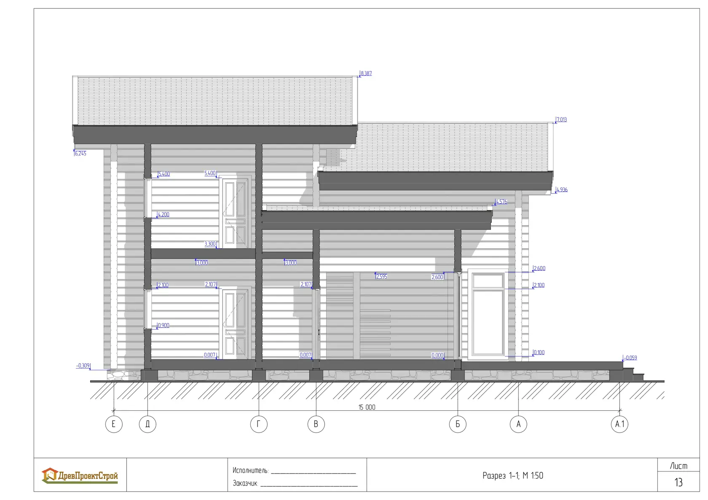The height and width of the screenshot is (500, 708).
Task: Select axis marker А.1 circle
Action: 619,424
